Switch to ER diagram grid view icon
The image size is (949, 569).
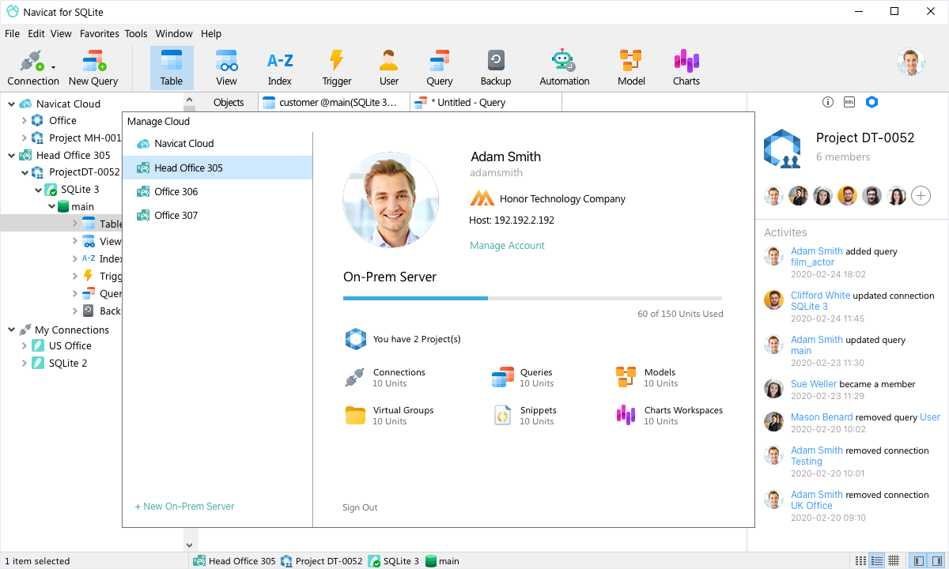(x=894, y=560)
